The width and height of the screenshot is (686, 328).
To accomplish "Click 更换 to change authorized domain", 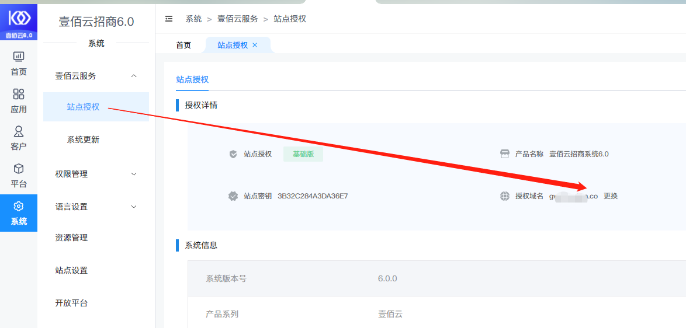I will (x=611, y=196).
